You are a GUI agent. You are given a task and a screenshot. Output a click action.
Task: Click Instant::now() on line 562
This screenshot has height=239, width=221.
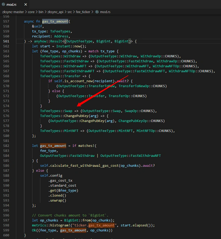(71, 46)
